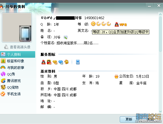
Task: Click the mobile phone service icon
Action: pyautogui.click(x=78, y=62)
